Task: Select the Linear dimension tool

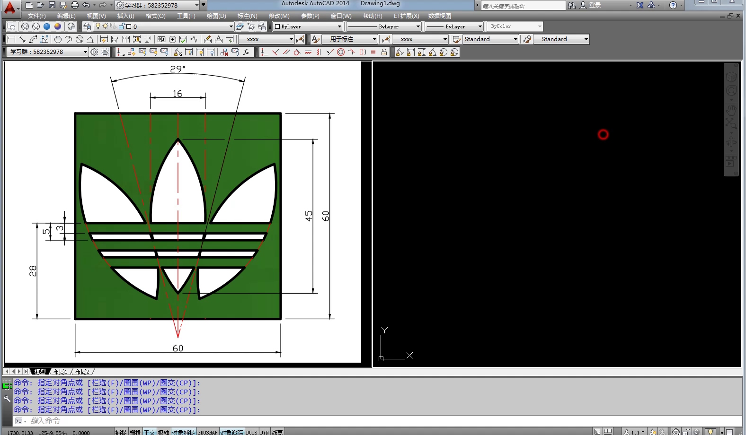Action: 11,39
